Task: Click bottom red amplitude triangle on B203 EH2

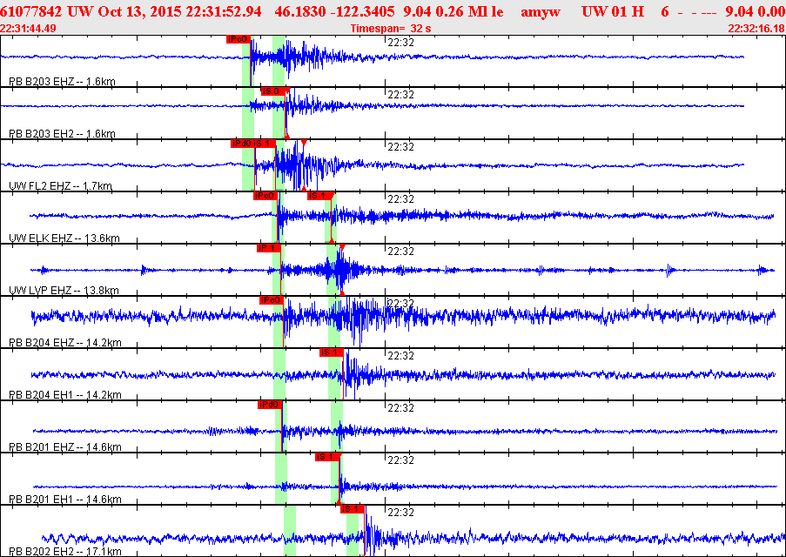Action: pyautogui.click(x=286, y=137)
